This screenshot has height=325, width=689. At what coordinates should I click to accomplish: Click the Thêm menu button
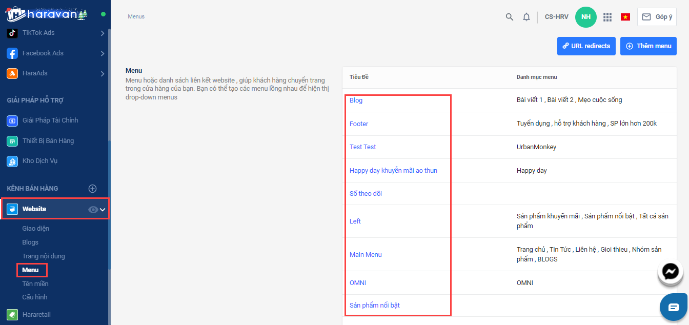(x=648, y=46)
